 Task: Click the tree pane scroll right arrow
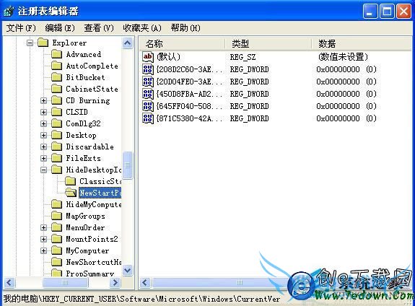tap(115, 283)
